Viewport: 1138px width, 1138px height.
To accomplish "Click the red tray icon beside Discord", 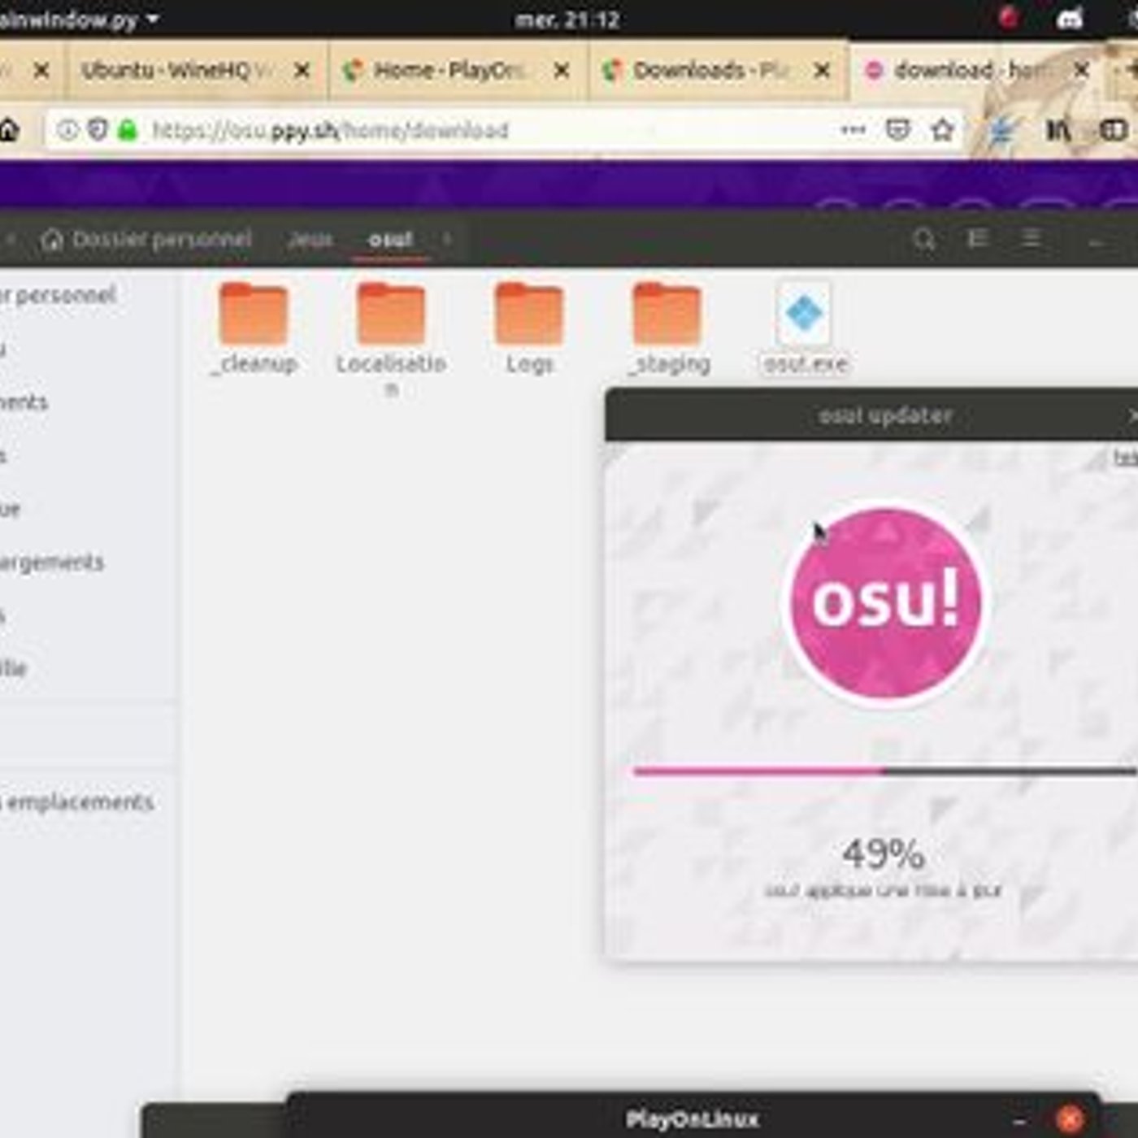I will pyautogui.click(x=1009, y=17).
